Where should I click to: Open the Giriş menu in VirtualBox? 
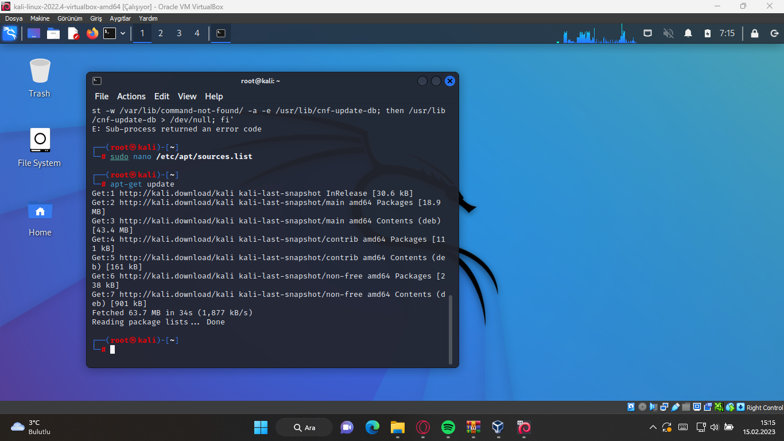[x=96, y=18]
